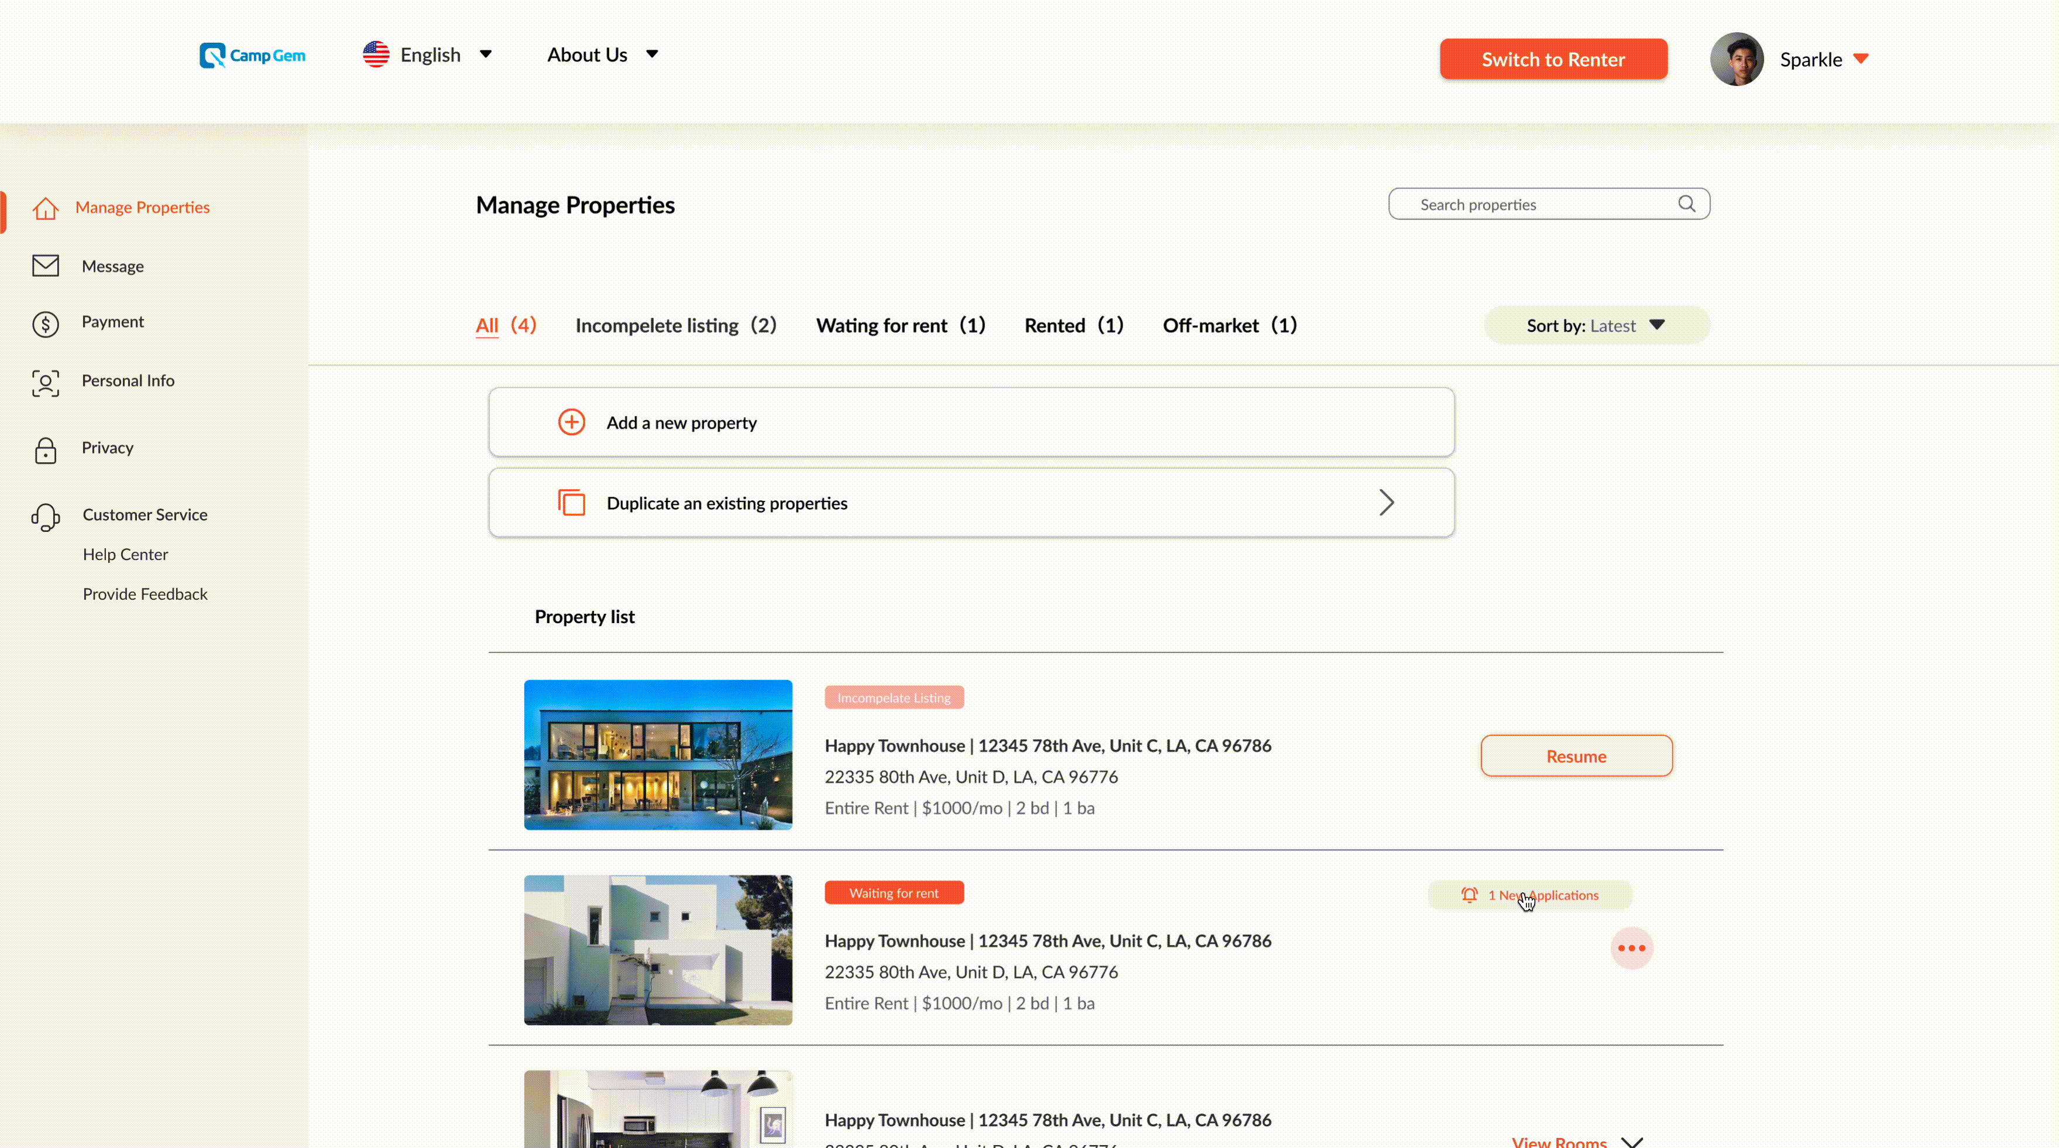The image size is (2059, 1148).
Task: Click the Personal Info person icon
Action: 46,383
